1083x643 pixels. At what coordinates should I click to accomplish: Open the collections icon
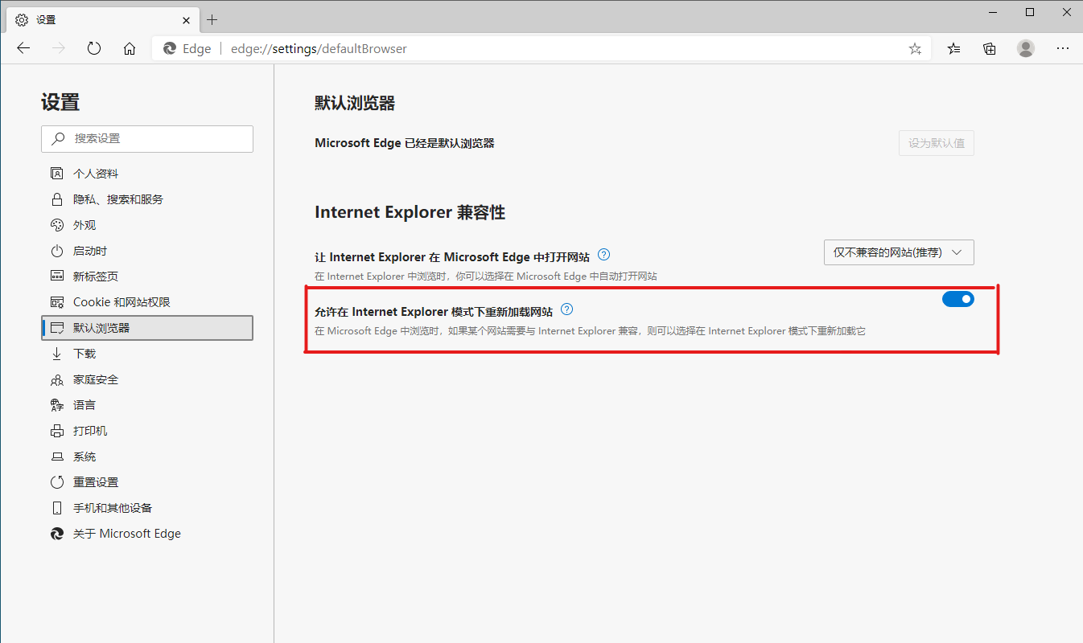(x=990, y=48)
